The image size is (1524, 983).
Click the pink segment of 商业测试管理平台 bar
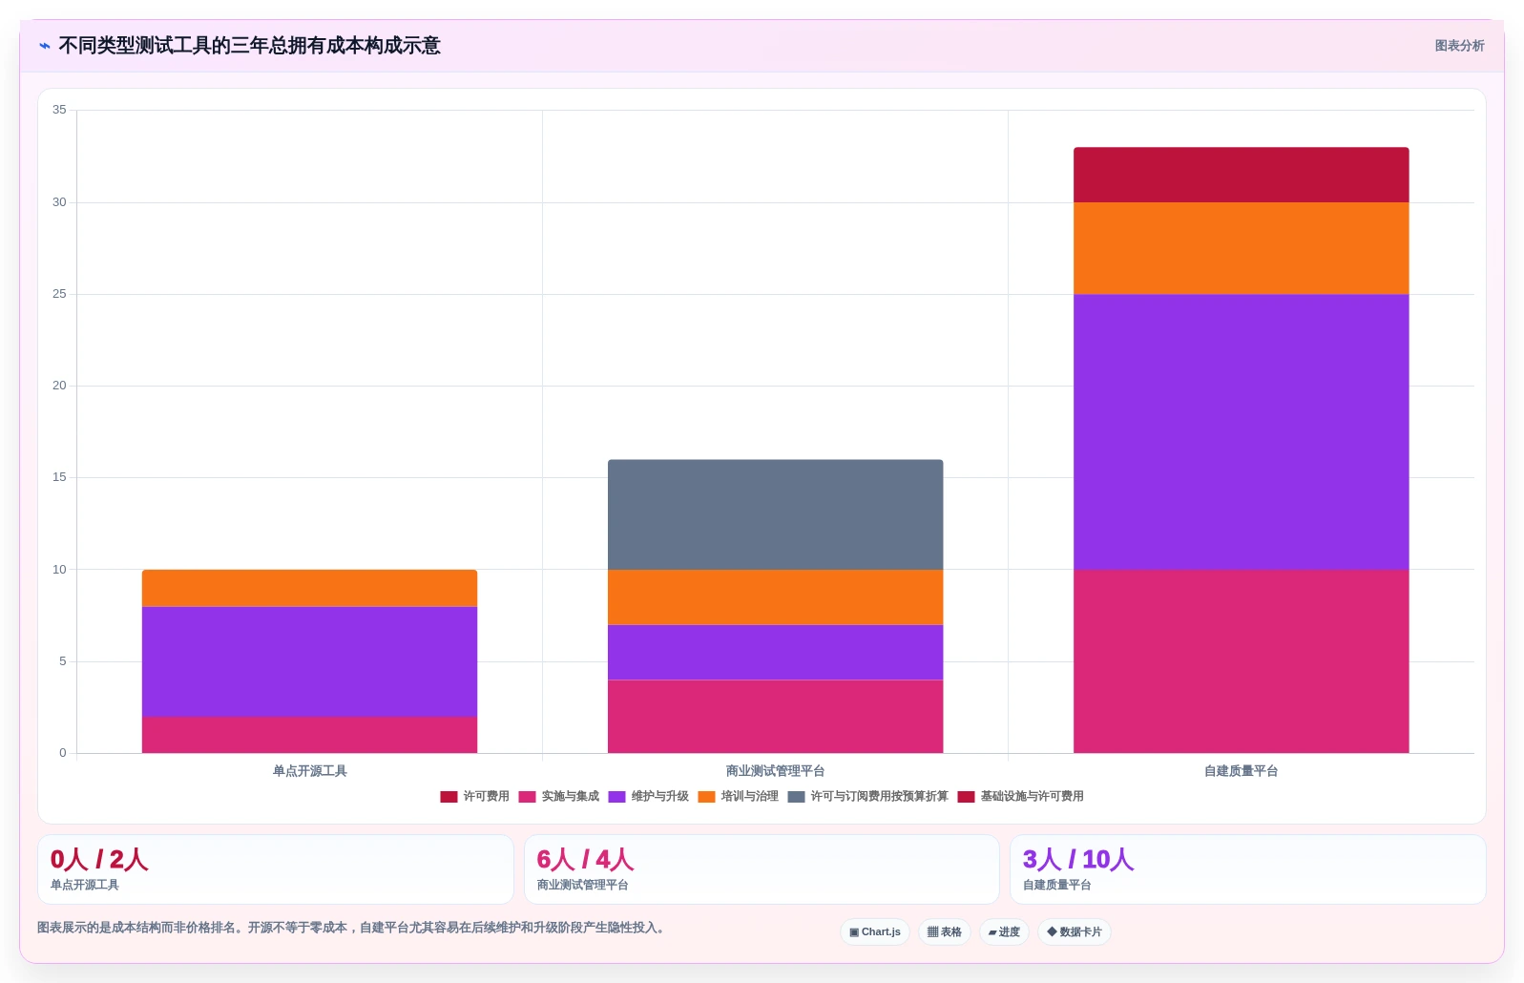click(x=775, y=717)
